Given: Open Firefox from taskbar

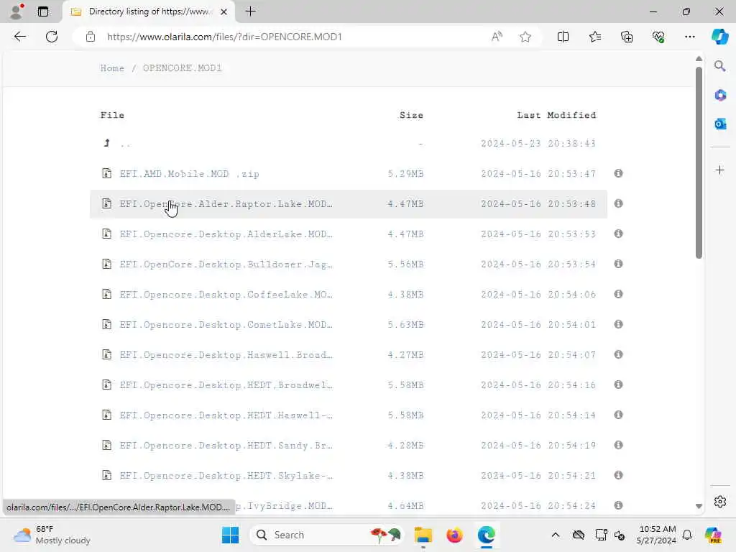Looking at the screenshot, I should point(454,535).
